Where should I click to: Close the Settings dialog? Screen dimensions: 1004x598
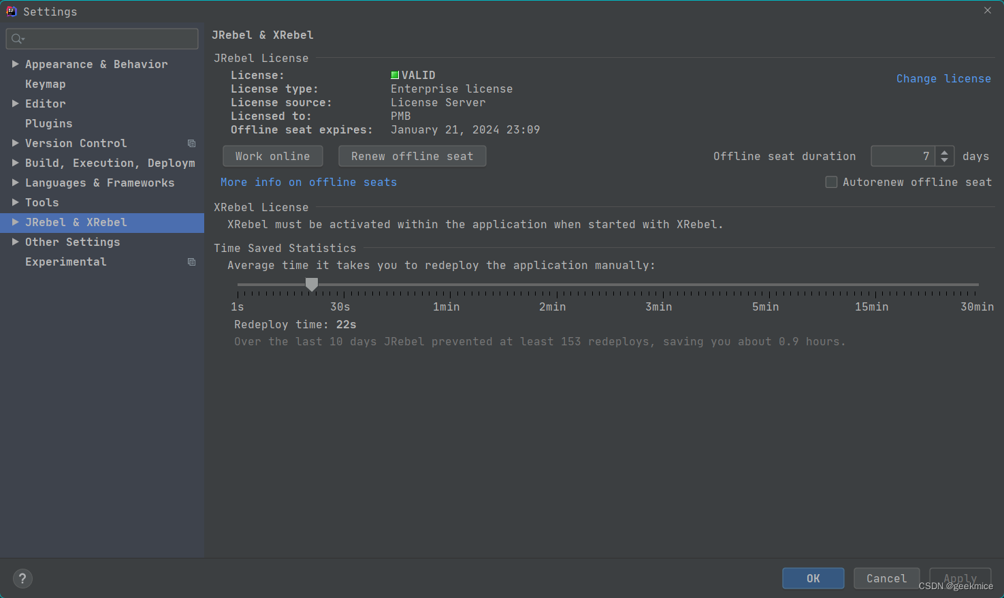tap(988, 10)
